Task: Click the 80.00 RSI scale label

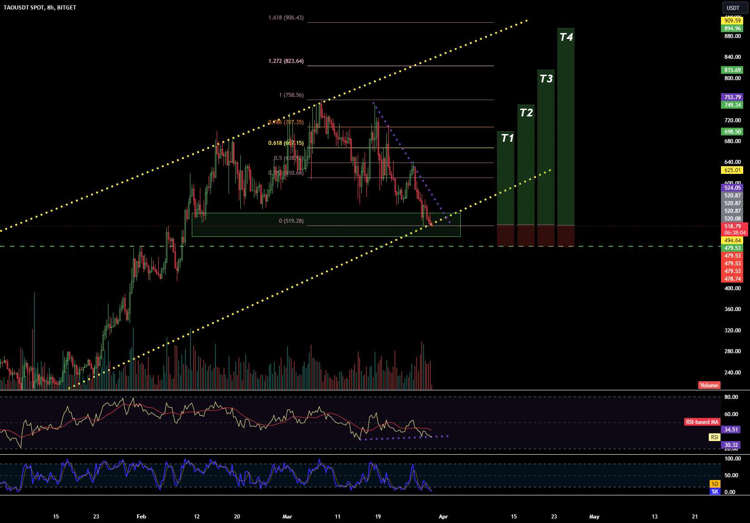Action: point(731,397)
